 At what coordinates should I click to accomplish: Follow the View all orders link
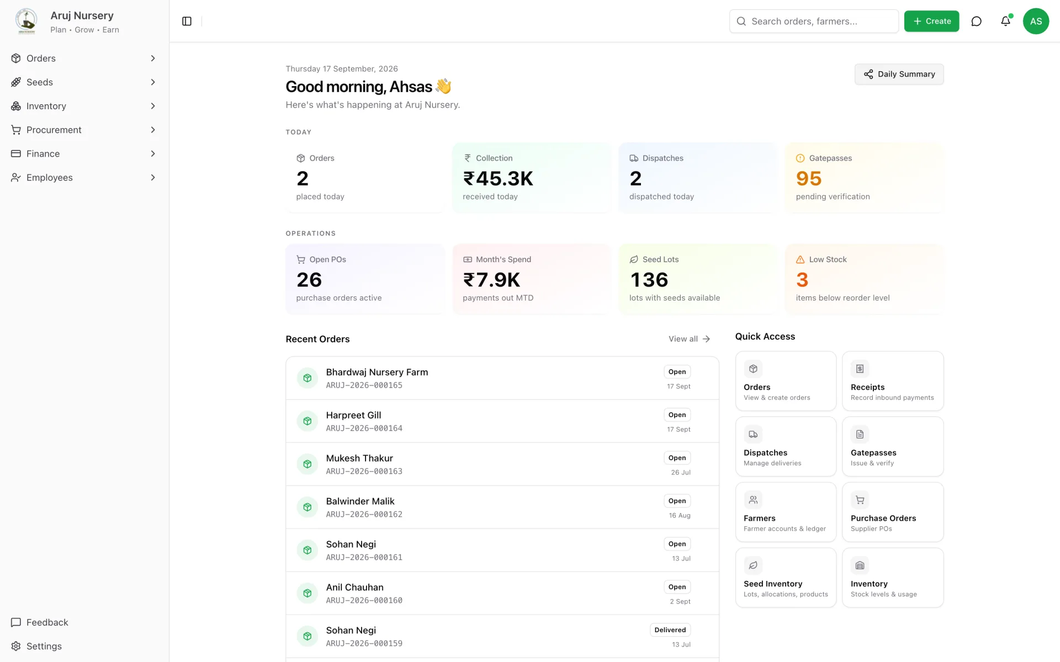click(689, 339)
